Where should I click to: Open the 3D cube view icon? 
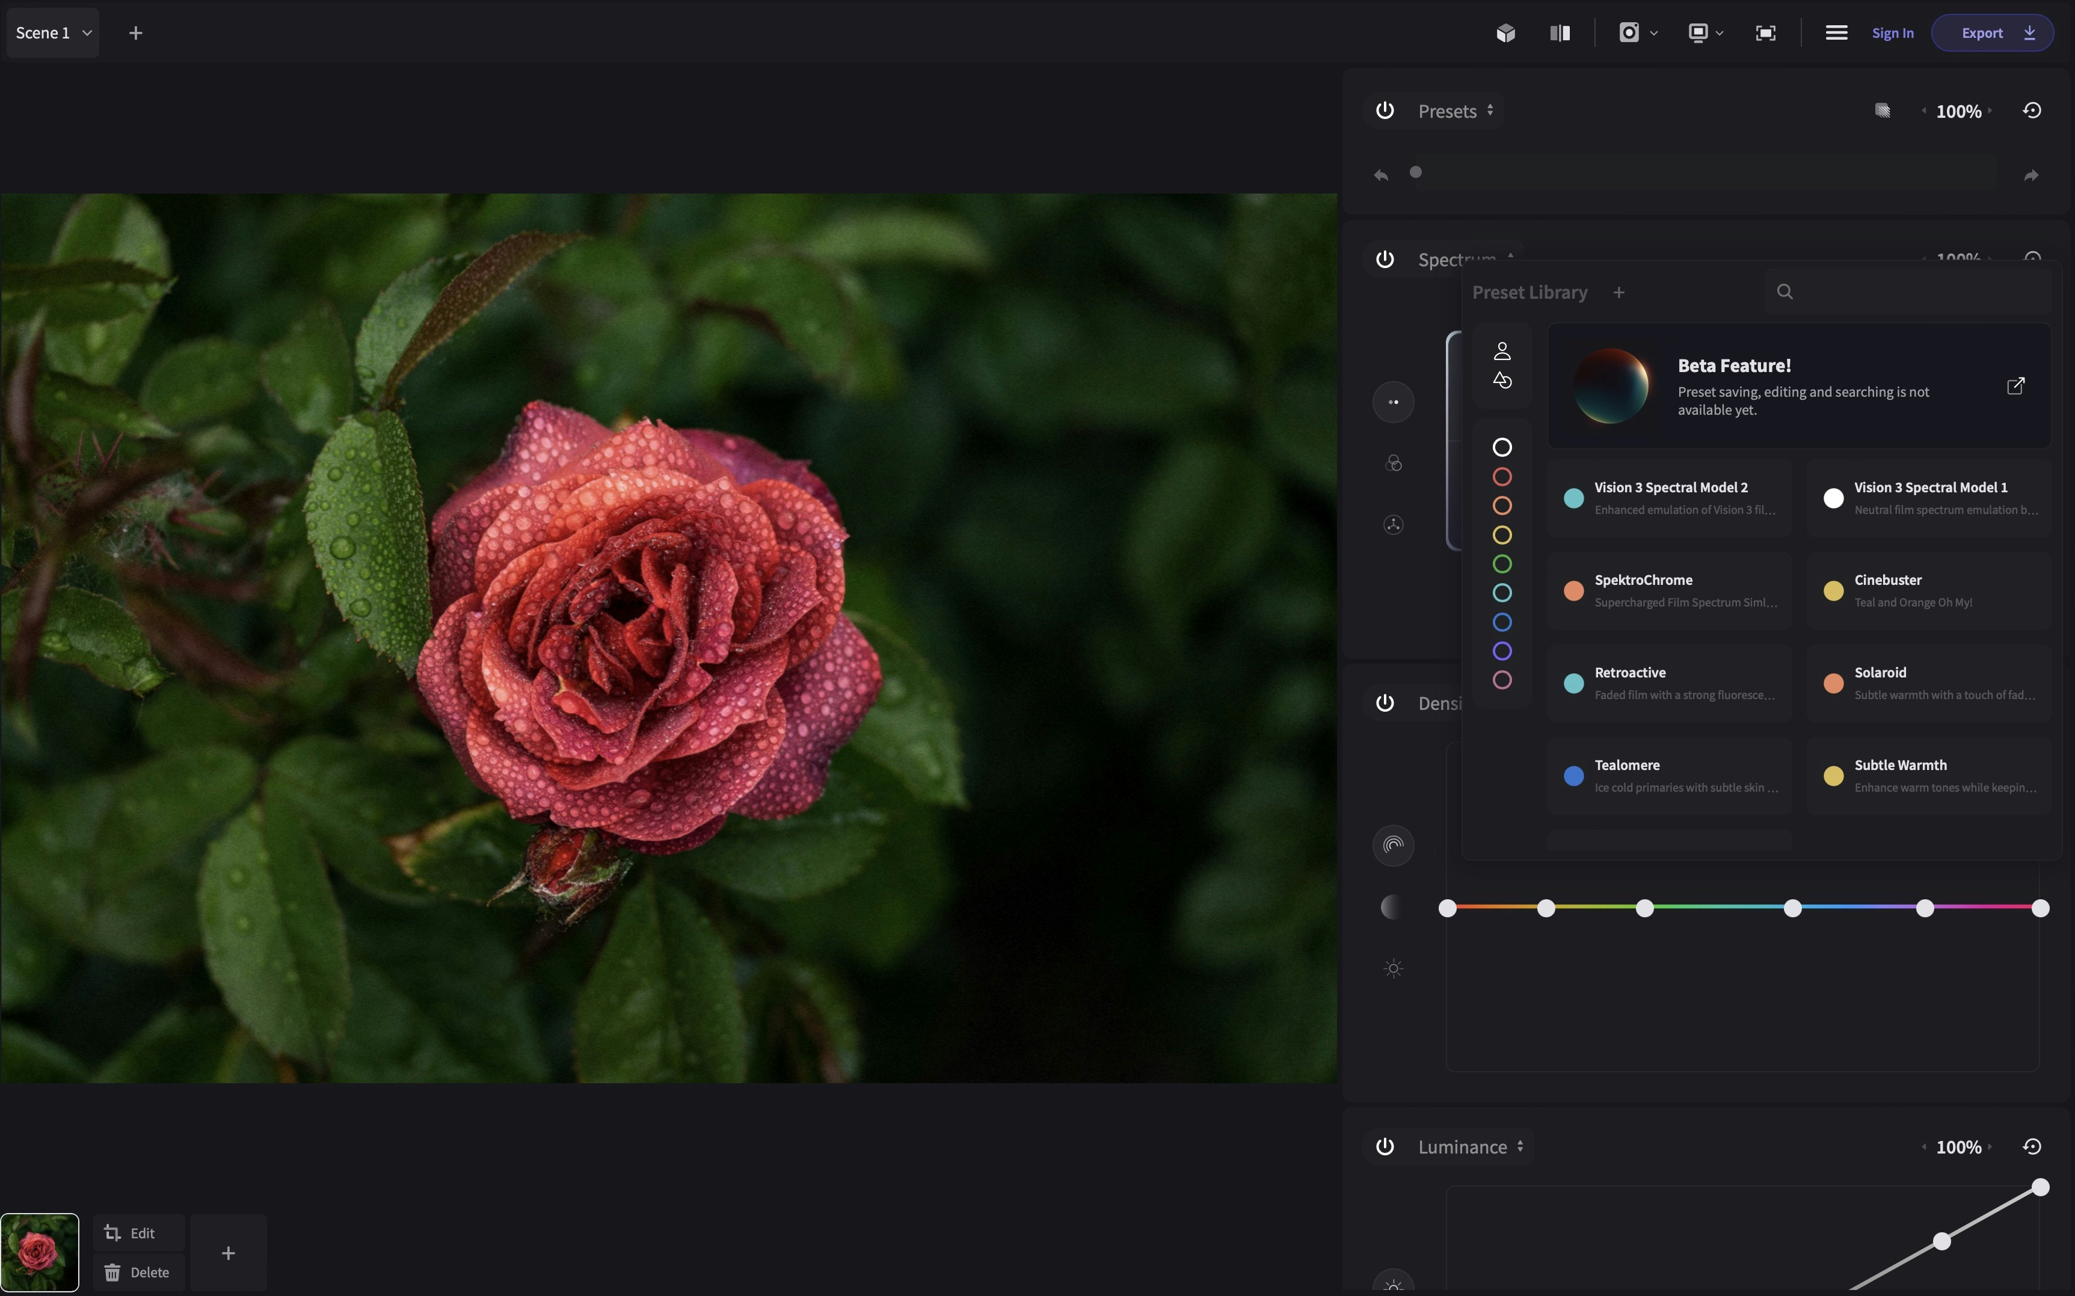(x=1505, y=32)
